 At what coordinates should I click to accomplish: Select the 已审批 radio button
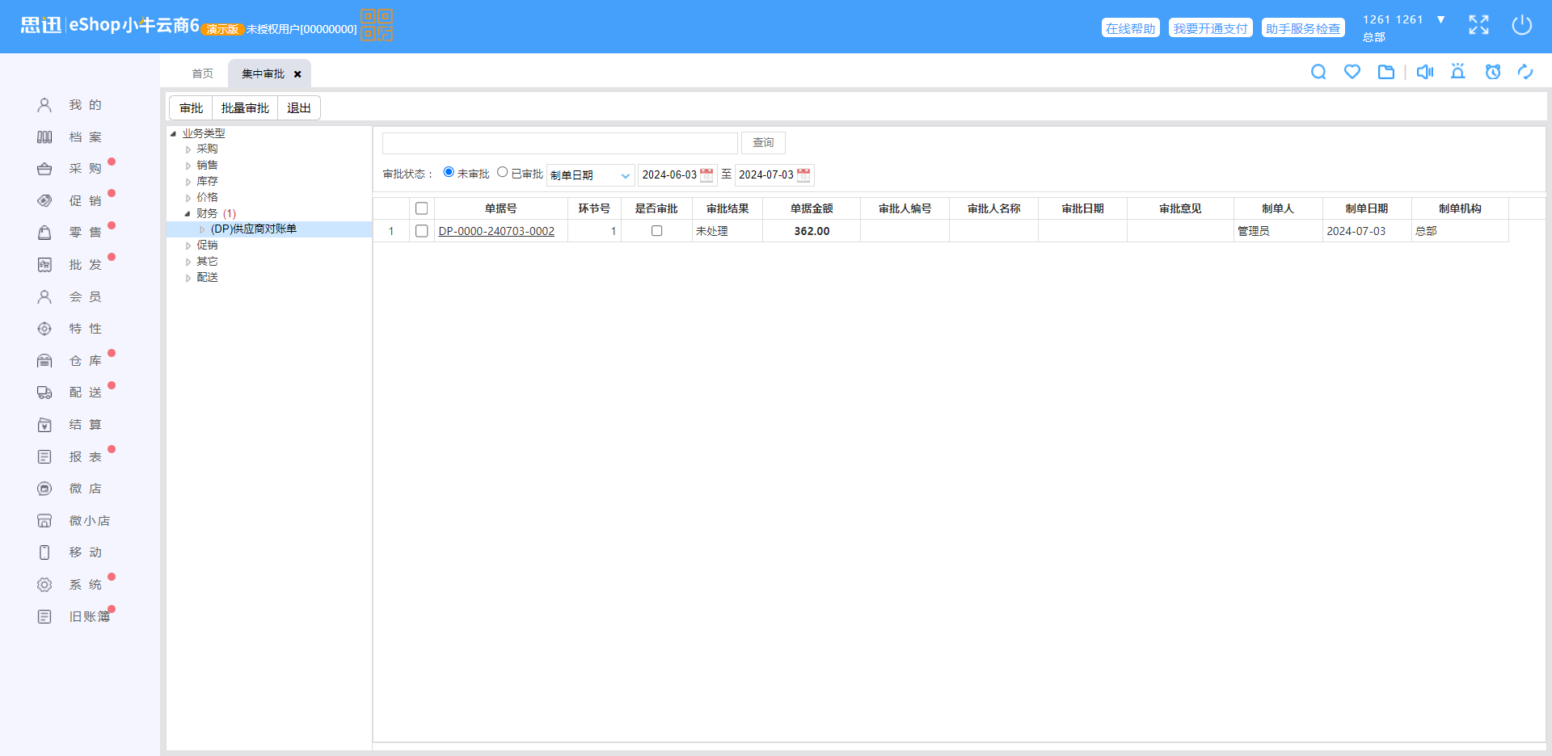pyautogui.click(x=503, y=172)
